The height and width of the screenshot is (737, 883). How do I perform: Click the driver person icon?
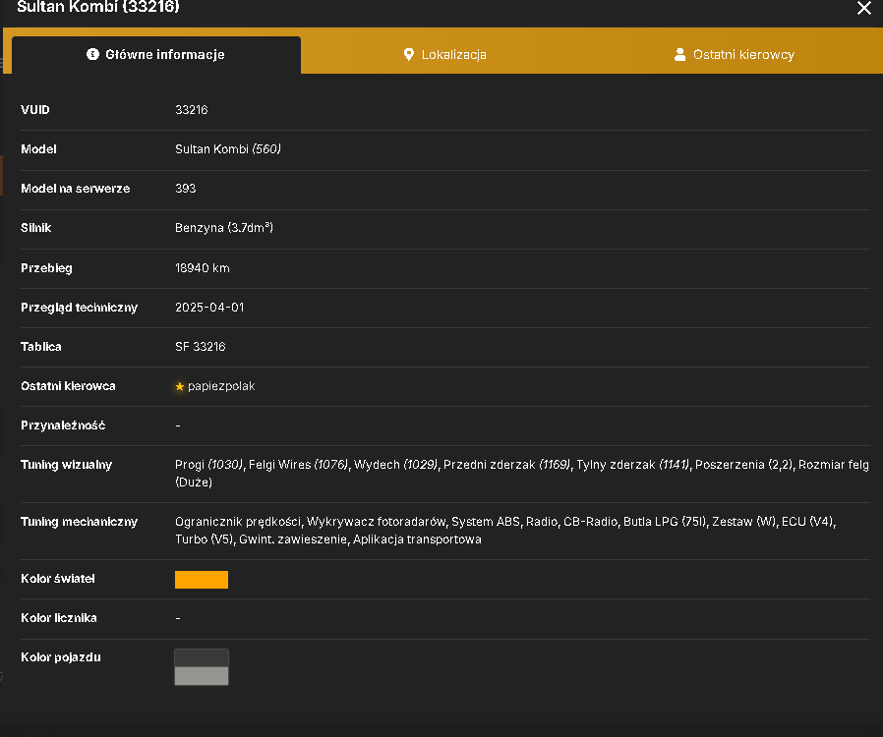(x=679, y=55)
